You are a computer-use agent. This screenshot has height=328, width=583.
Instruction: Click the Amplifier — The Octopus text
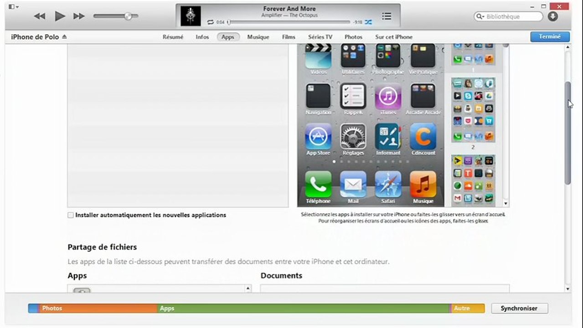[289, 15]
